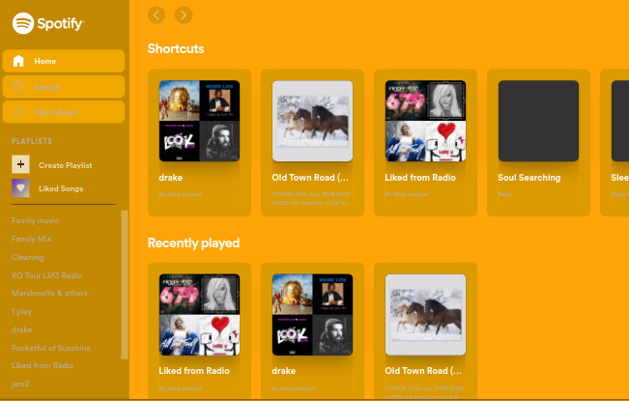Open the drake playlist in the sidebar
The height and width of the screenshot is (401, 629).
click(x=21, y=329)
